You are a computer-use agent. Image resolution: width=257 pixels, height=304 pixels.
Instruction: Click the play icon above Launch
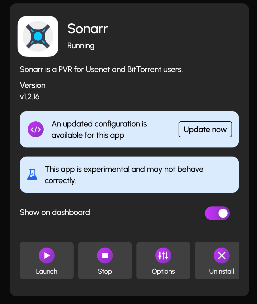(47, 256)
